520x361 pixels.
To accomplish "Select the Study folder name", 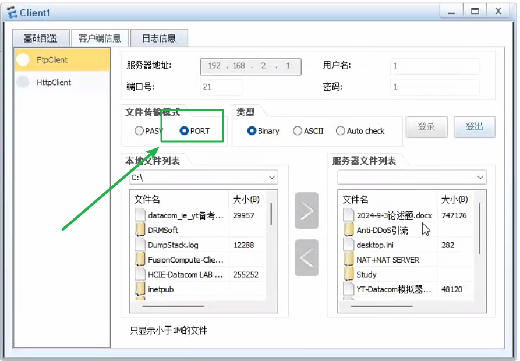I will [366, 274].
